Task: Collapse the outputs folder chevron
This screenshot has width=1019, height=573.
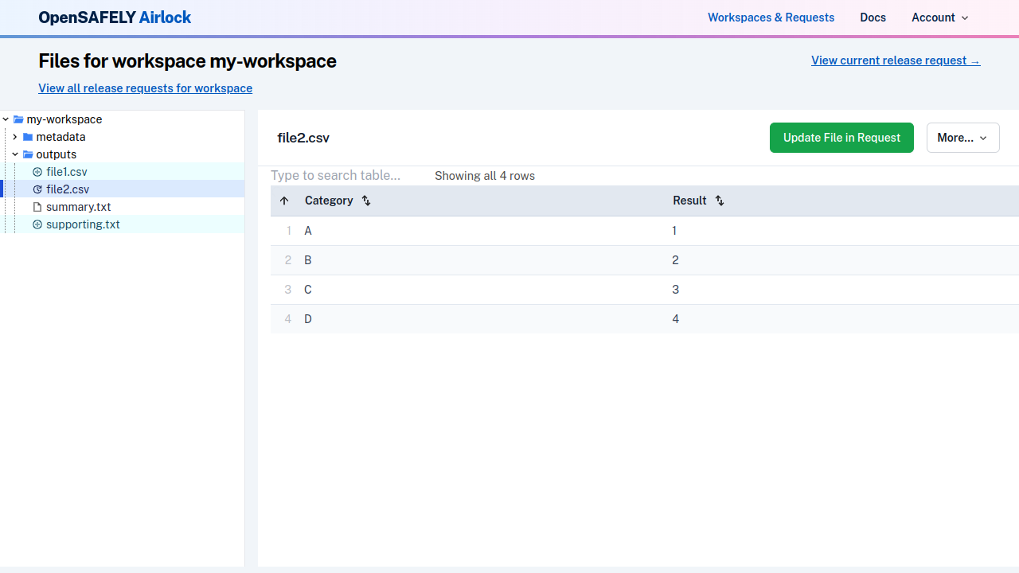Action: click(15, 154)
